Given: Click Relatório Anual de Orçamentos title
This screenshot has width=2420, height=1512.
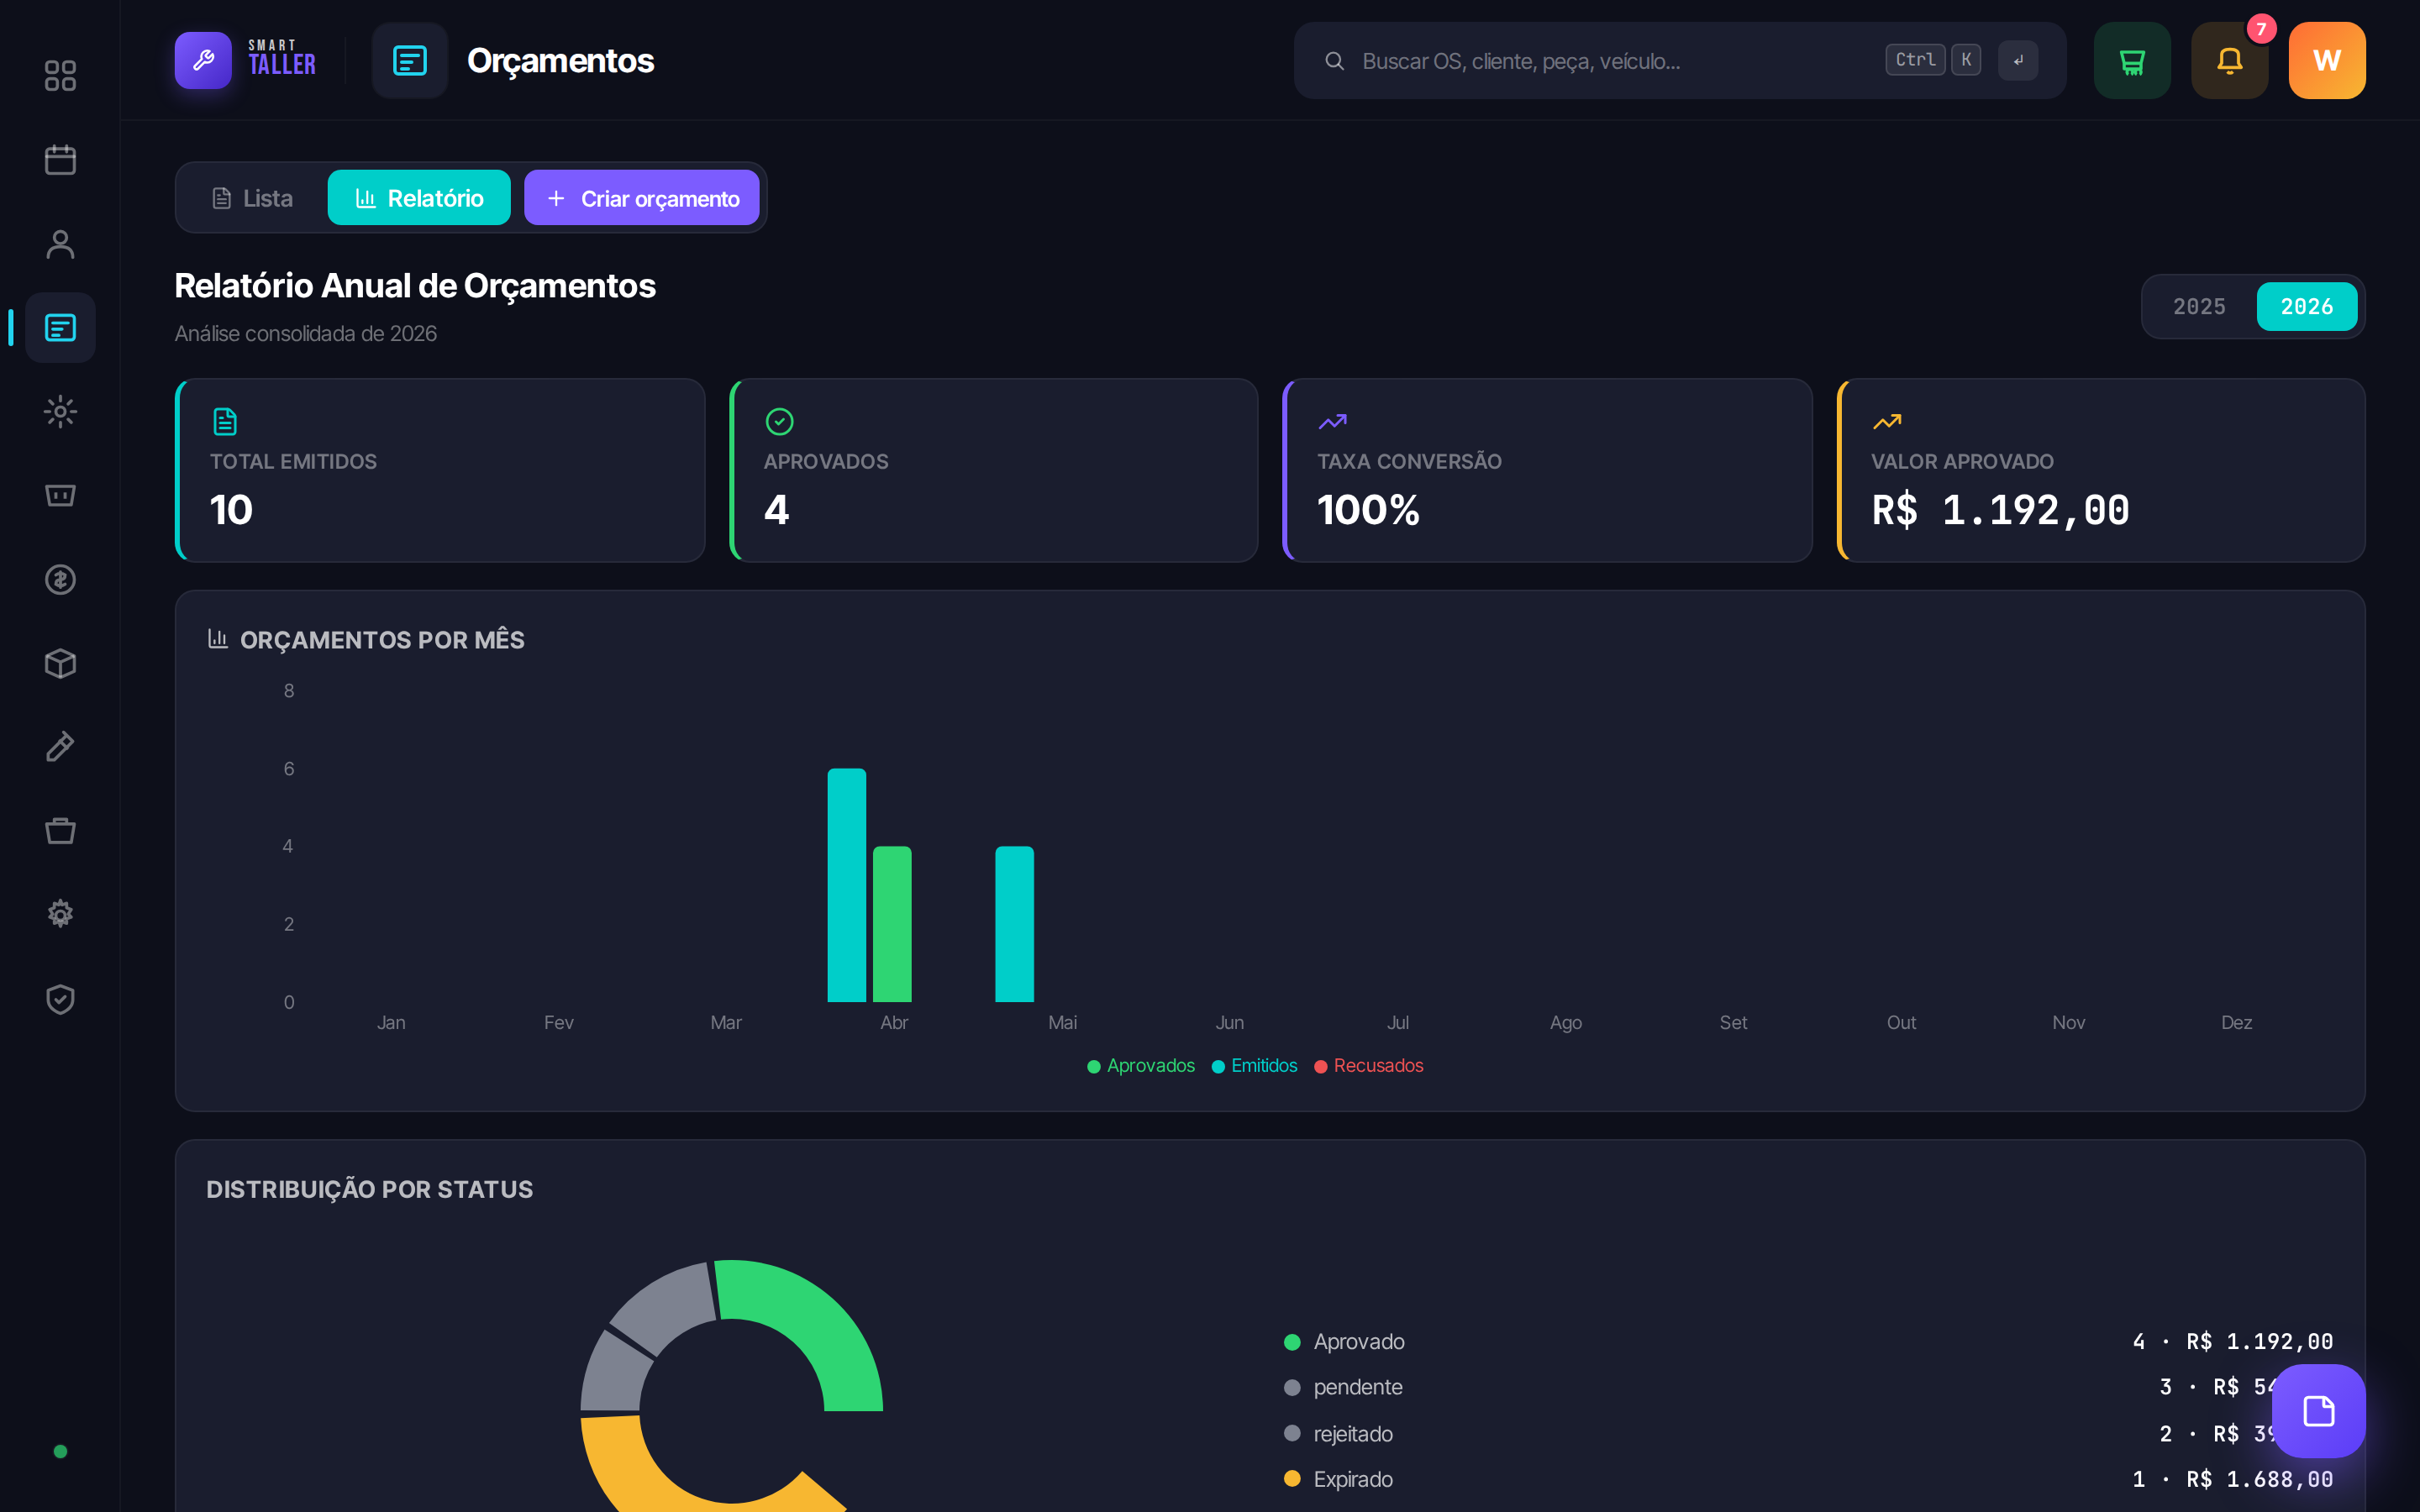Looking at the screenshot, I should pyautogui.click(x=415, y=286).
